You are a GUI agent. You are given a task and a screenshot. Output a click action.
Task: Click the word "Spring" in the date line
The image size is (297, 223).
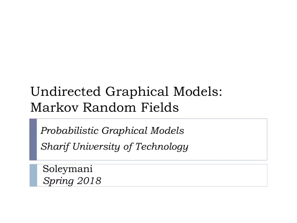(58, 181)
